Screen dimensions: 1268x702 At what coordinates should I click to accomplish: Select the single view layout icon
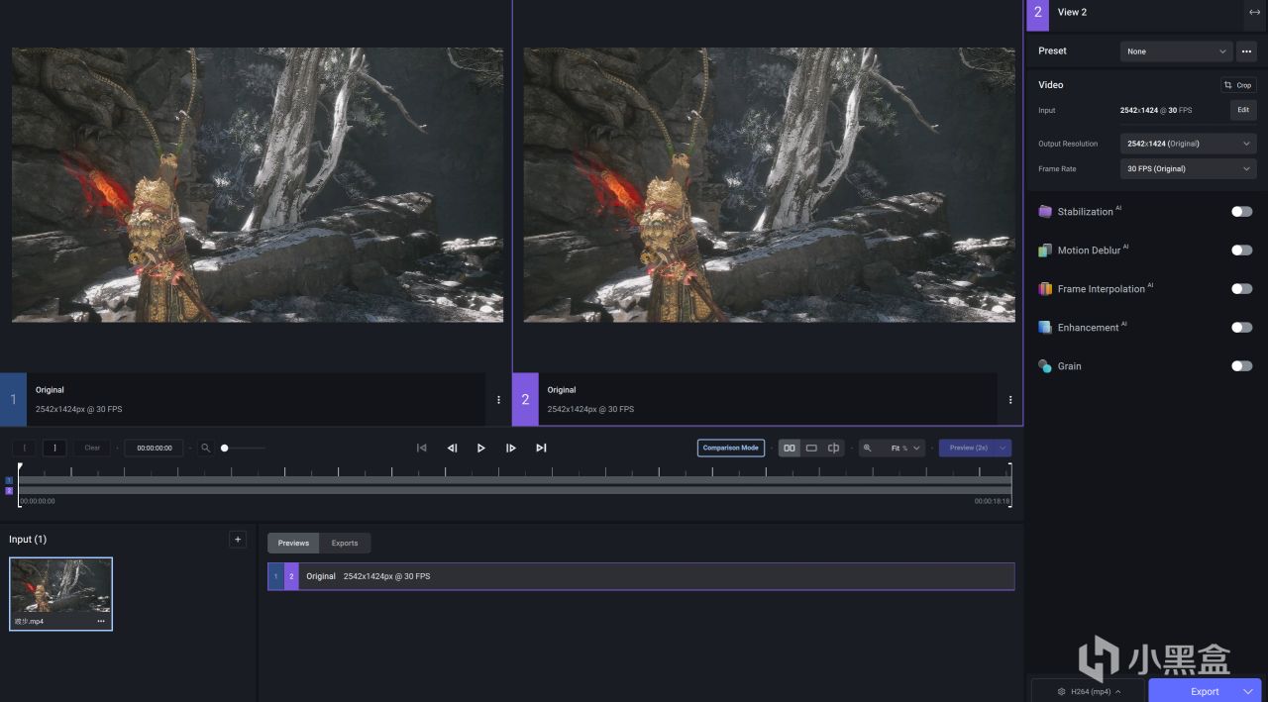(x=811, y=448)
